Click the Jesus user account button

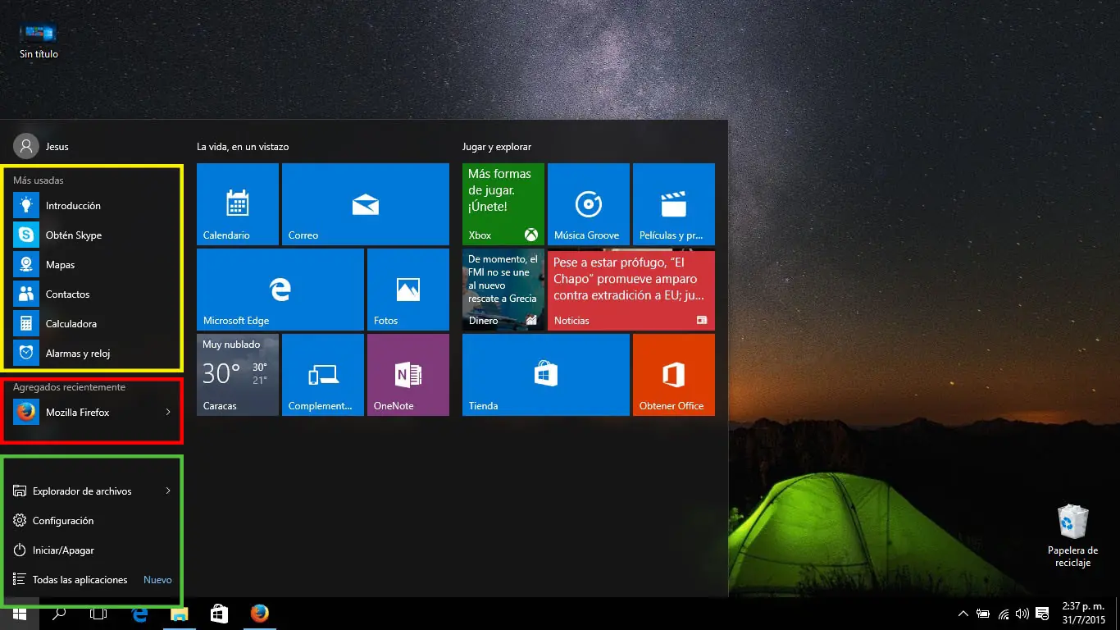pyautogui.click(x=43, y=147)
